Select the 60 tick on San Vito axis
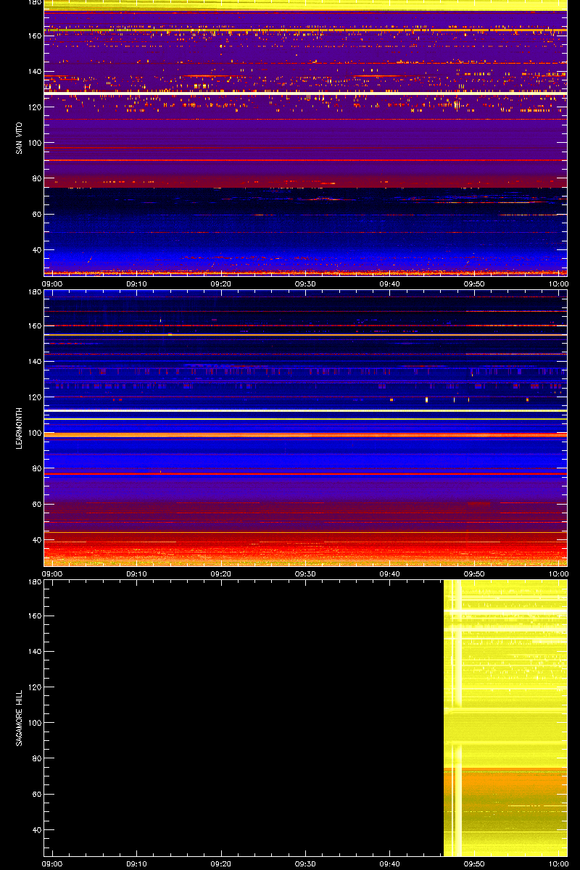This screenshot has height=870, width=580. (36, 215)
